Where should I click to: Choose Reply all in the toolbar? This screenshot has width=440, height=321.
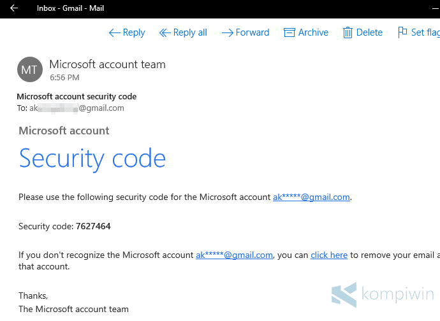click(190, 32)
